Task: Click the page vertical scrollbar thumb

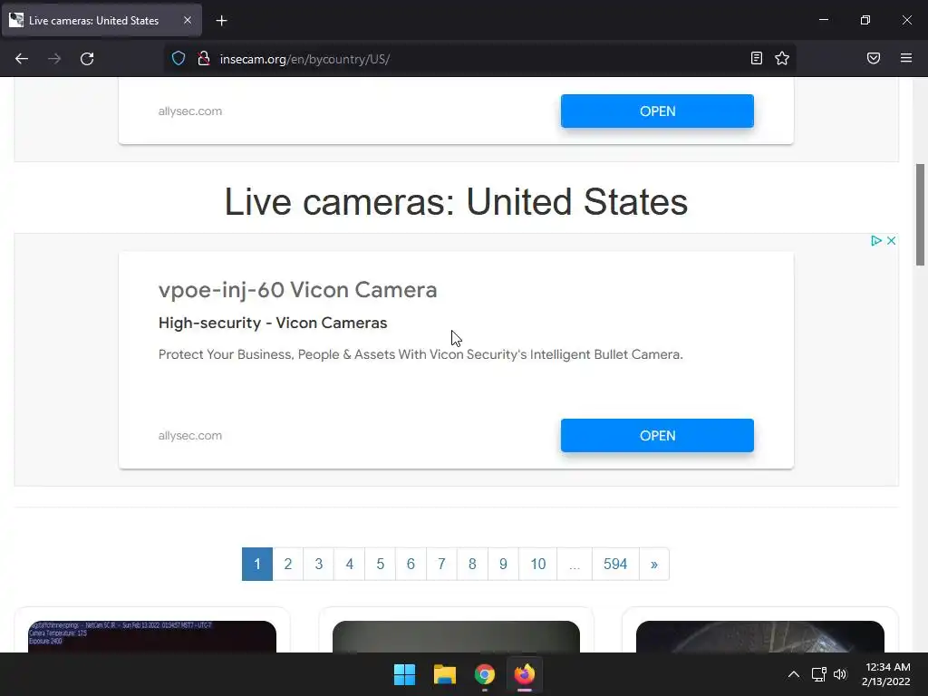Action: pyautogui.click(x=920, y=215)
